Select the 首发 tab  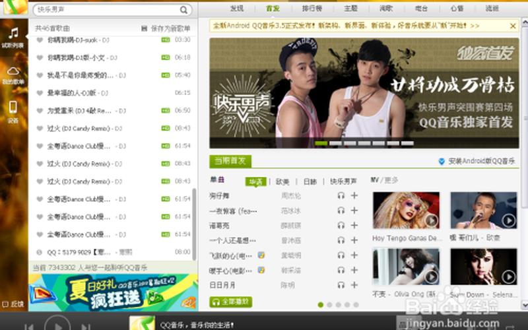(273, 9)
